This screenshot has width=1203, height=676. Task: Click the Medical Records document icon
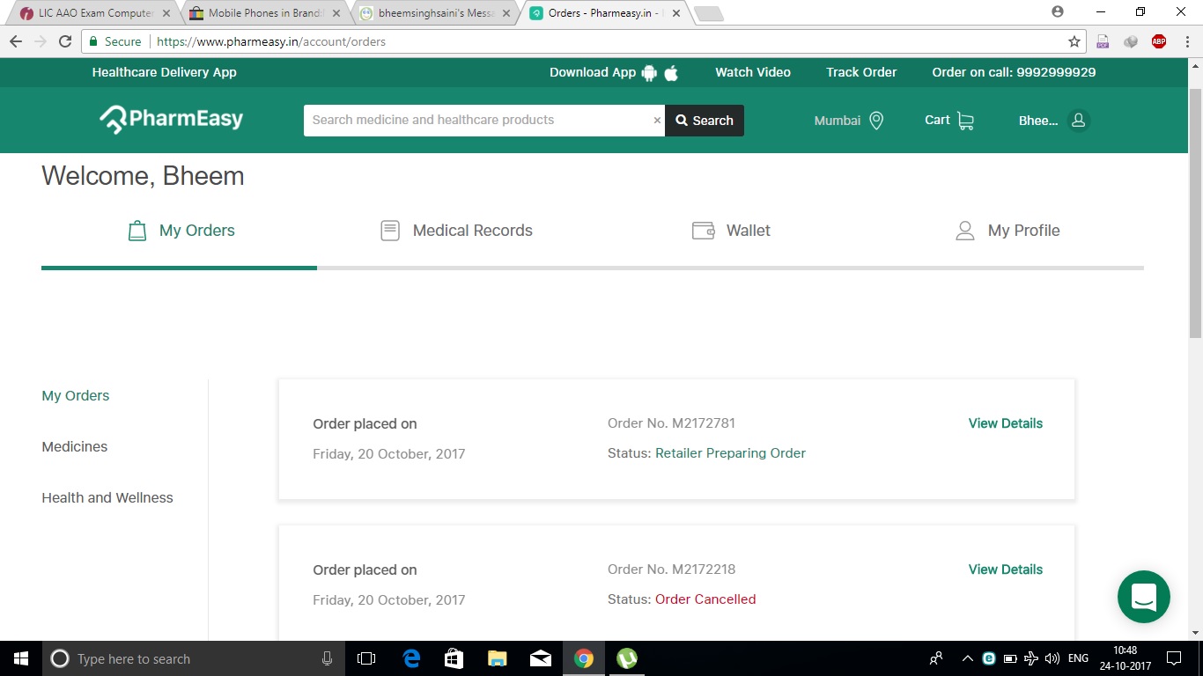[x=390, y=231]
